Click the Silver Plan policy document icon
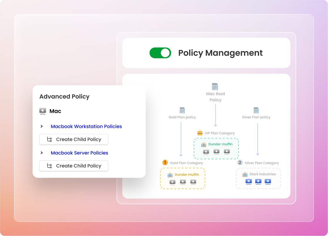The height and width of the screenshot is (236, 328). (256, 110)
